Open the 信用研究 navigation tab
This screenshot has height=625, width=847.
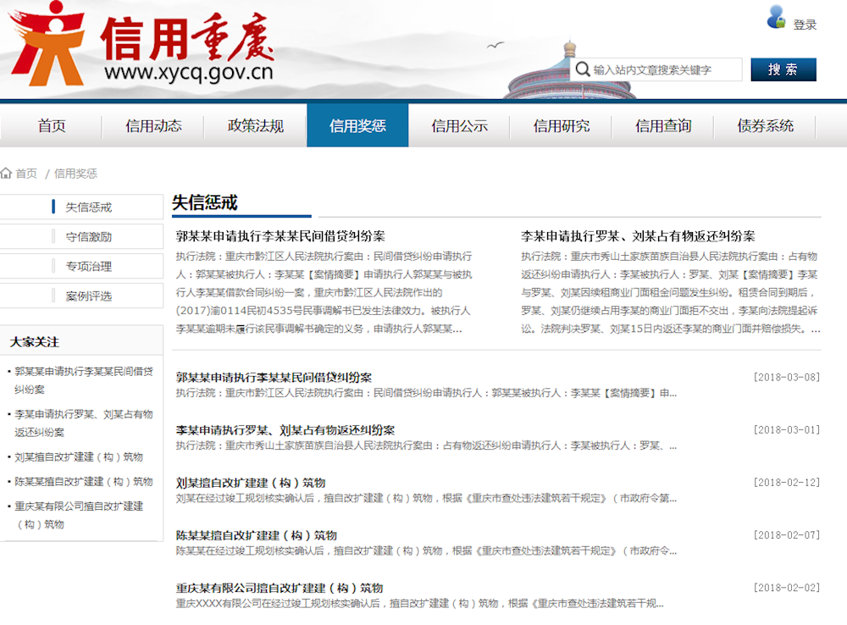pos(562,126)
